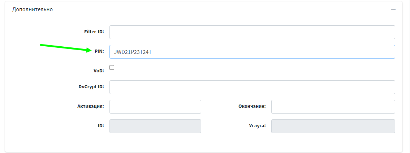
Task: Click the PIN label
Action: click(99, 51)
